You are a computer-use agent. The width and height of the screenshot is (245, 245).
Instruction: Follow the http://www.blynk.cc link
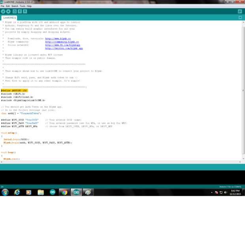[x=58, y=39]
